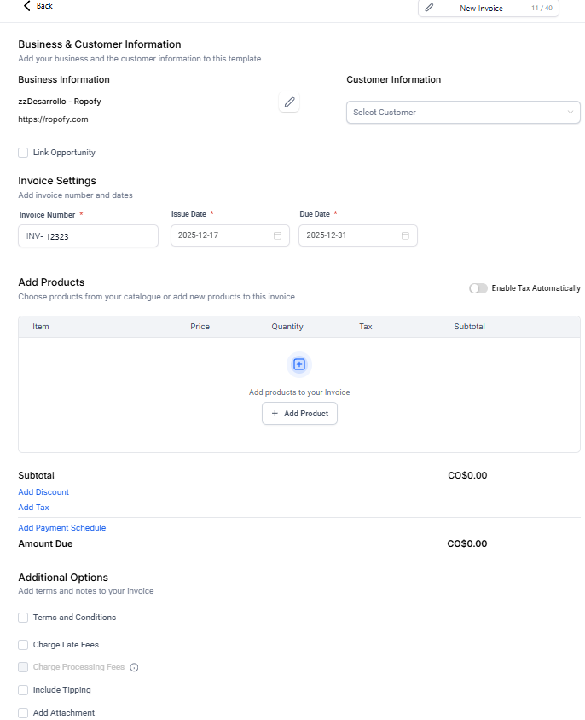The width and height of the screenshot is (585, 720).
Task: Click the pencil icon beside New Invoice title
Action: pyautogui.click(x=429, y=8)
